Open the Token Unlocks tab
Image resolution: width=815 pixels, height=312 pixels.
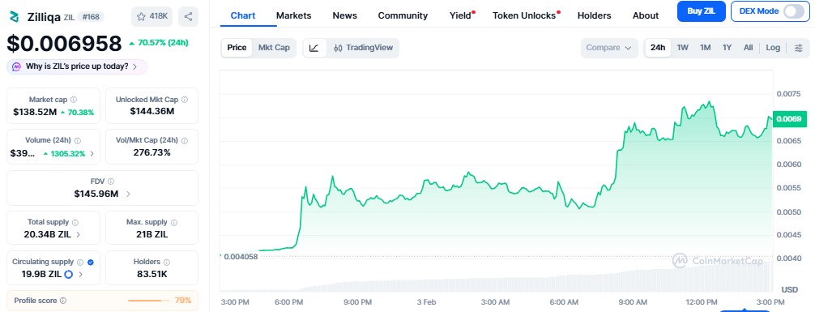(524, 15)
